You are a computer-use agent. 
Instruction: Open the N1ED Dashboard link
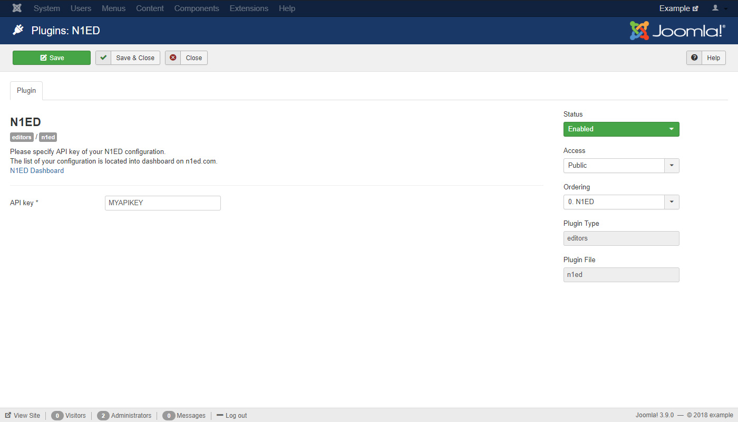[37, 170]
